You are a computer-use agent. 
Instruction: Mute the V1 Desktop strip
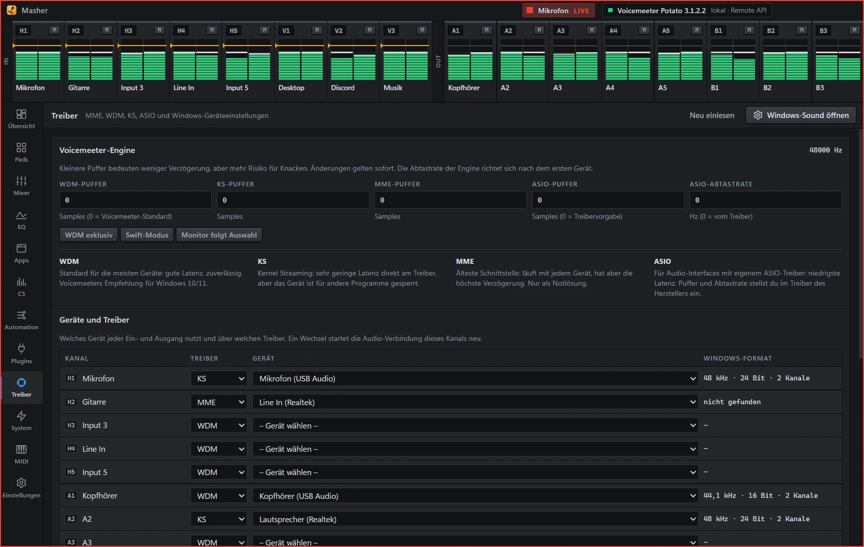[317, 30]
